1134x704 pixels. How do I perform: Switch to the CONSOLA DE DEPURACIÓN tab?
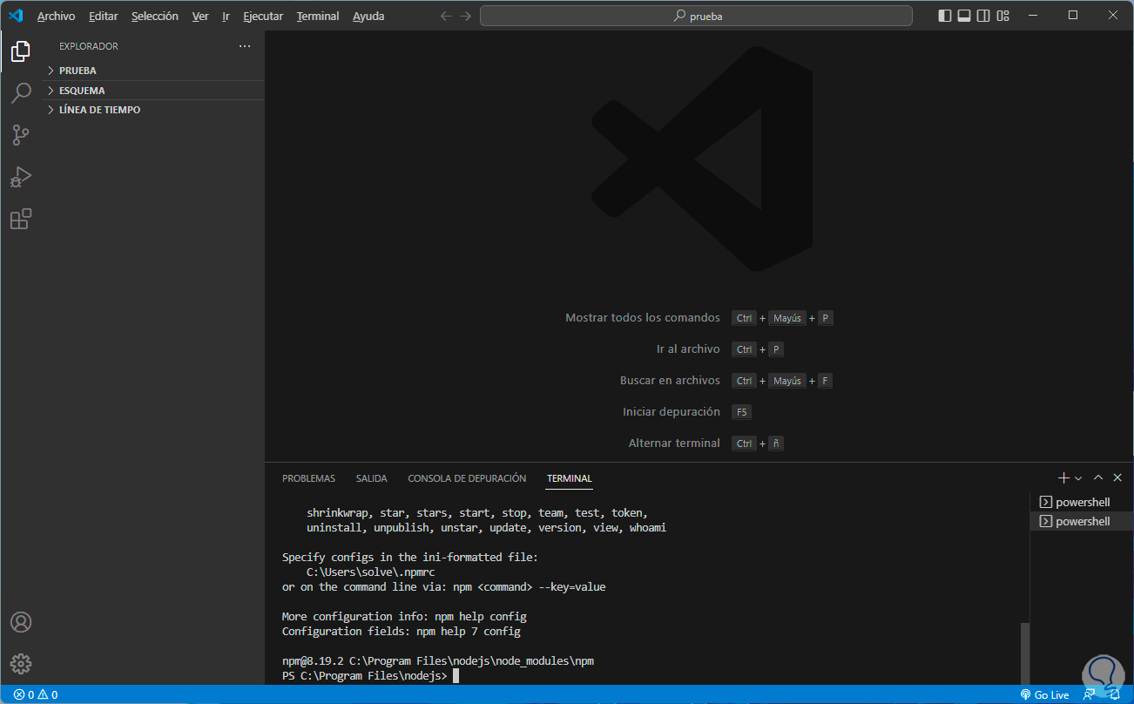coord(467,478)
